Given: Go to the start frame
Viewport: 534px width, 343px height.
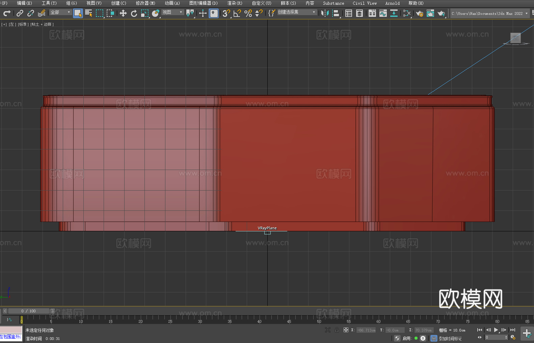Looking at the screenshot, I should click(x=479, y=330).
